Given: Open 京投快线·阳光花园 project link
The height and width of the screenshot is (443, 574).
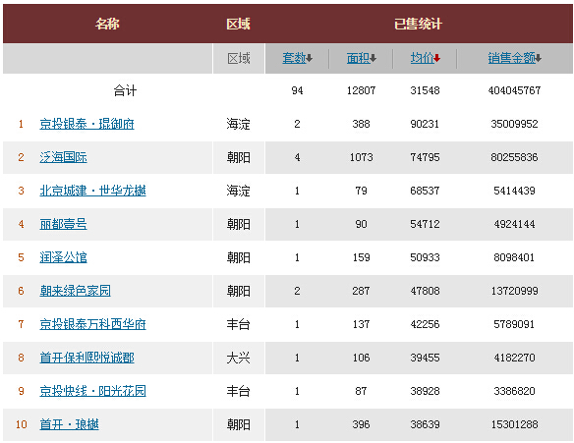Looking at the screenshot, I should 92,391.
